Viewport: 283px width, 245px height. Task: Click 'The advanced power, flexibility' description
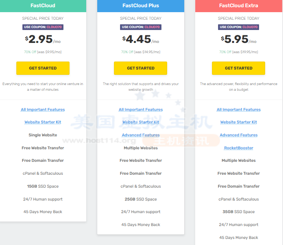[239, 87]
